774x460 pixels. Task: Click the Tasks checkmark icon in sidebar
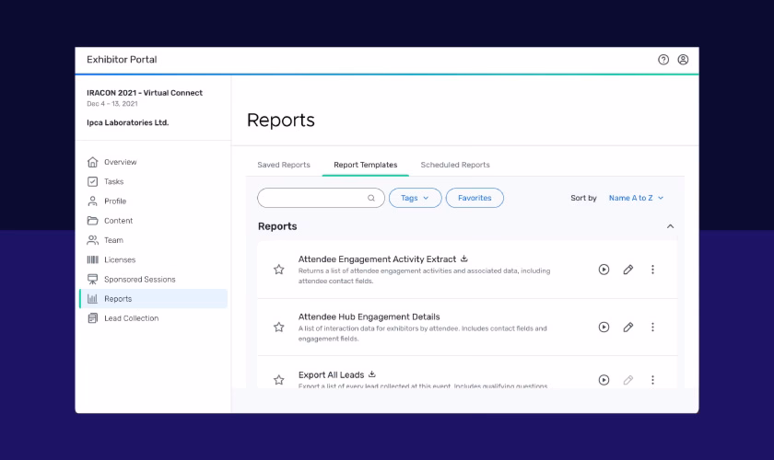[92, 181]
